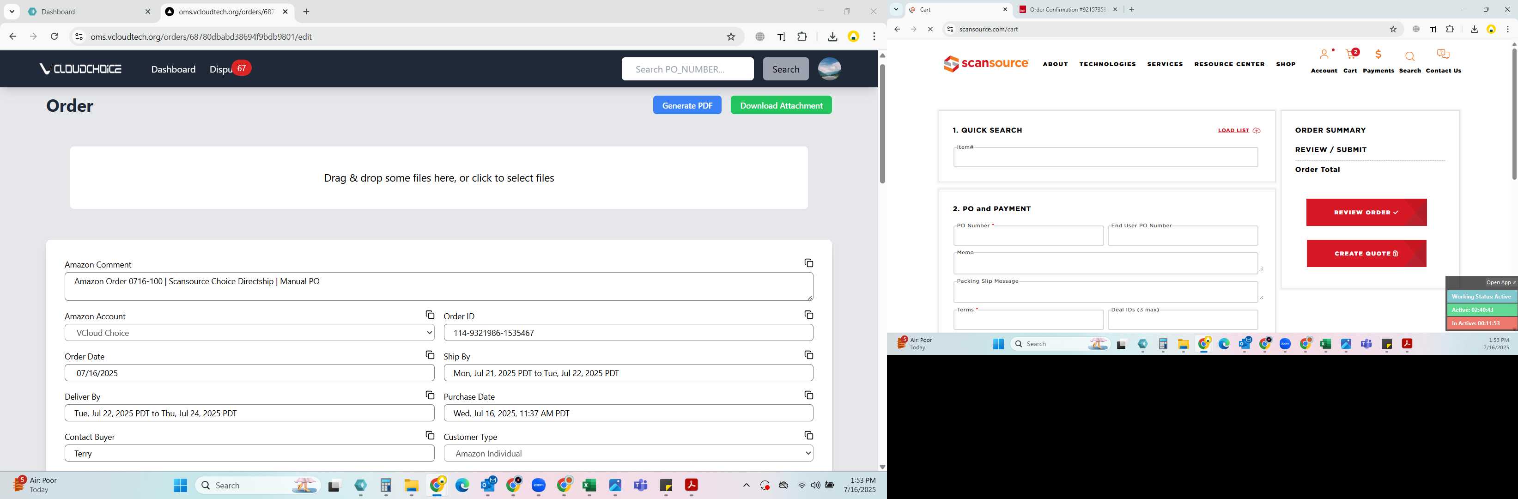Open the user avatar in OMS header
The width and height of the screenshot is (1518, 499).
tap(829, 69)
